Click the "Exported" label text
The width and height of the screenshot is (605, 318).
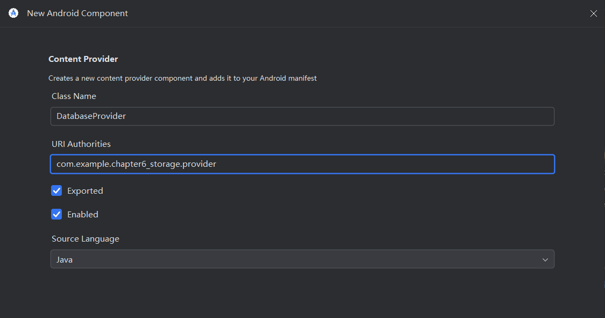pos(85,191)
